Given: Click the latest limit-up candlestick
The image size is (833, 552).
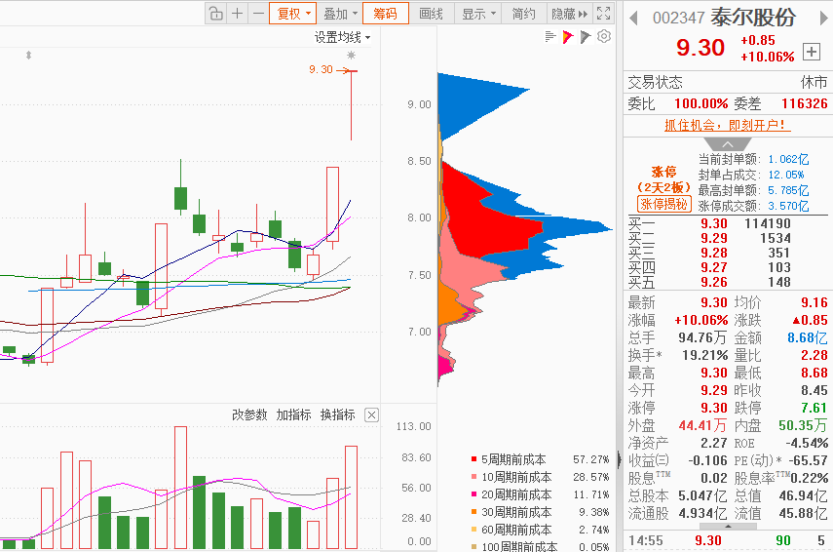Looking at the screenshot, I should (351, 105).
